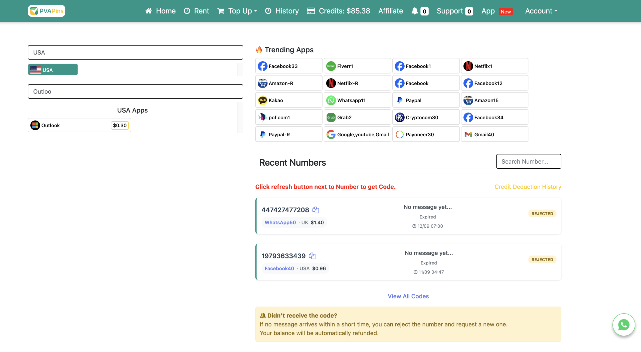Choose the plain Facebook trending app
This screenshot has height=352, width=641.
pyautogui.click(x=426, y=83)
